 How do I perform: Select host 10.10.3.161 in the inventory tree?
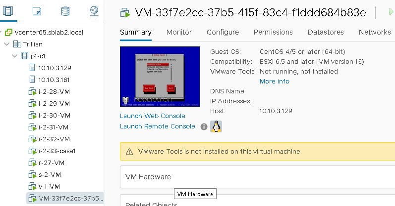click(54, 80)
